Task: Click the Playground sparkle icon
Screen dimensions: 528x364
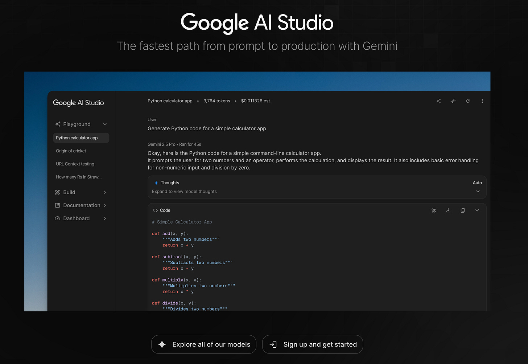Action: pos(58,124)
